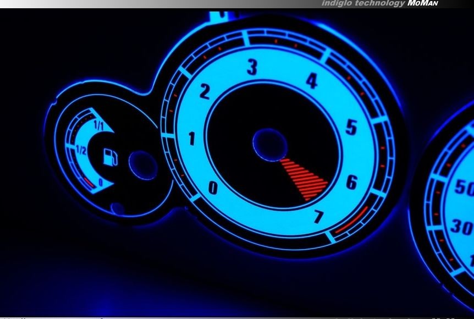The height and width of the screenshot is (319, 474).
Task: Click the tachometer number 5
Action: pyautogui.click(x=351, y=127)
